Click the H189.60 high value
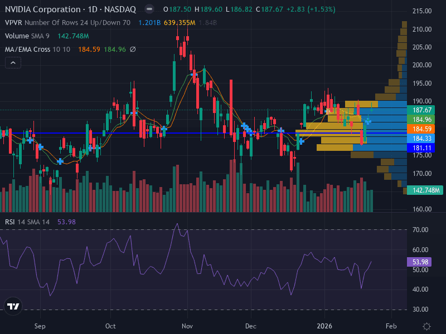 coord(208,9)
